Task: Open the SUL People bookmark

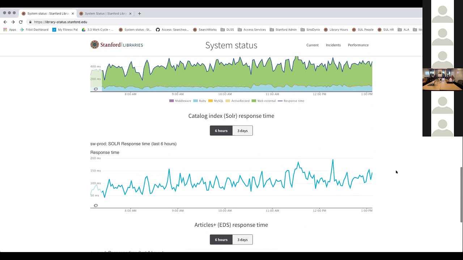Action: 365,30
